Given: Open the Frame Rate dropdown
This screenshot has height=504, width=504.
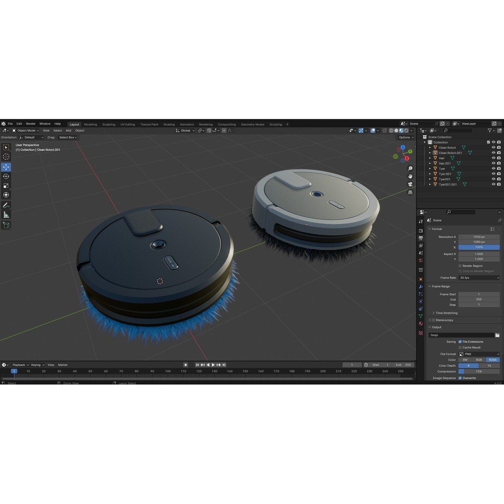Looking at the screenshot, I should pyautogui.click(x=478, y=278).
